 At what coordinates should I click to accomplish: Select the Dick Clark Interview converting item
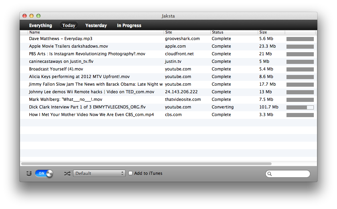click(x=168, y=107)
